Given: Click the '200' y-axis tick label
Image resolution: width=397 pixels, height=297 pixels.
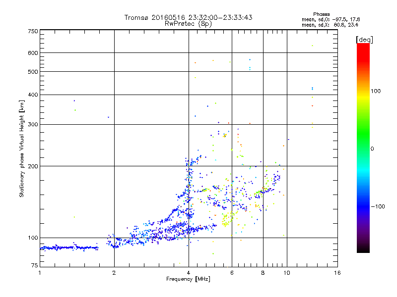Looking at the screenshot, I should (x=33, y=166).
